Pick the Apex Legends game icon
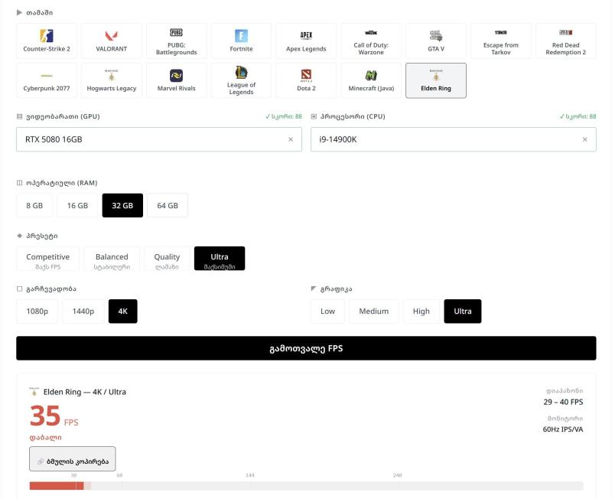 tap(306, 40)
